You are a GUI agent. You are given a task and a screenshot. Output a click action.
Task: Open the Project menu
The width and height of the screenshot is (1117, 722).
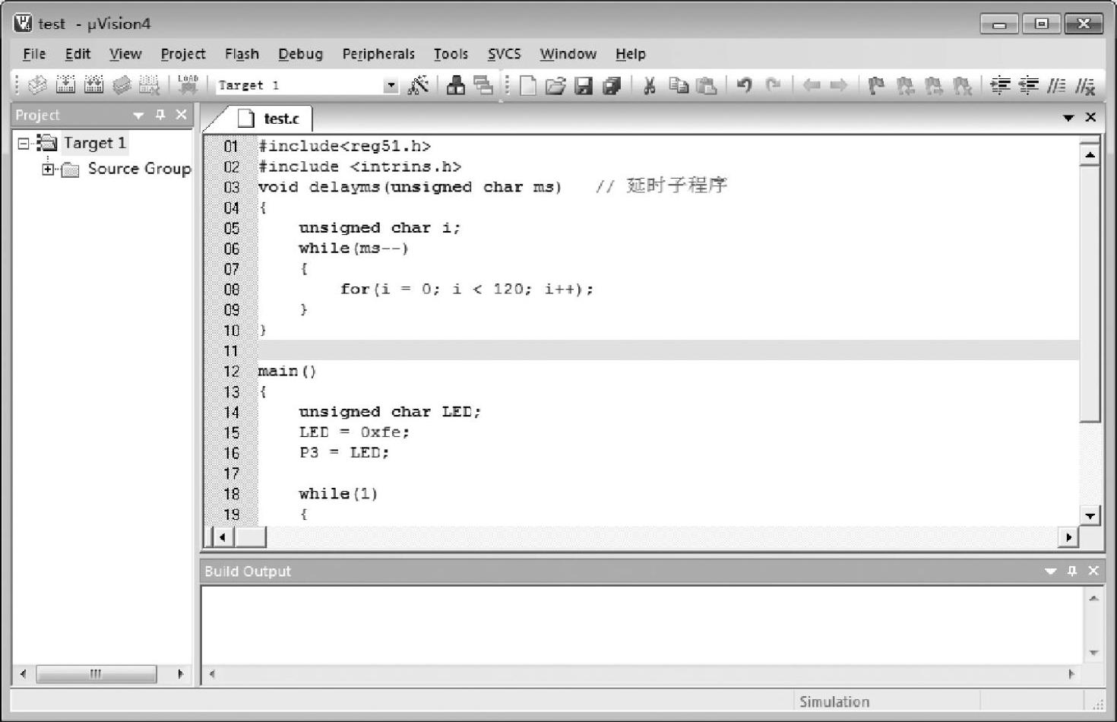click(x=183, y=54)
